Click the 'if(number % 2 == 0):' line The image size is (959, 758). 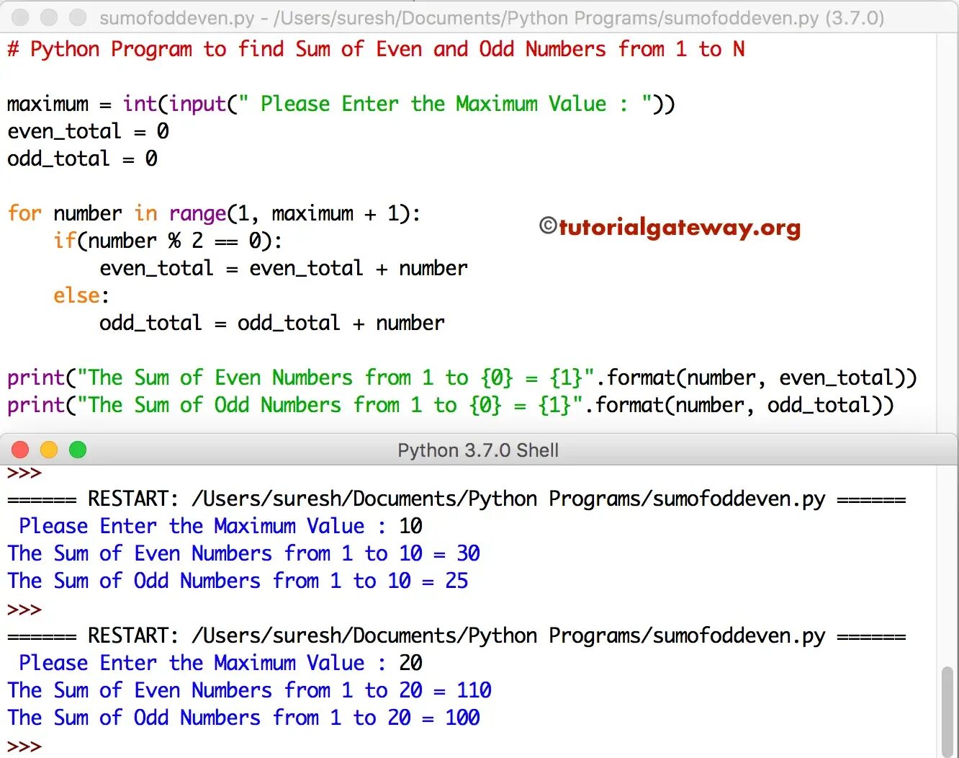coord(168,241)
